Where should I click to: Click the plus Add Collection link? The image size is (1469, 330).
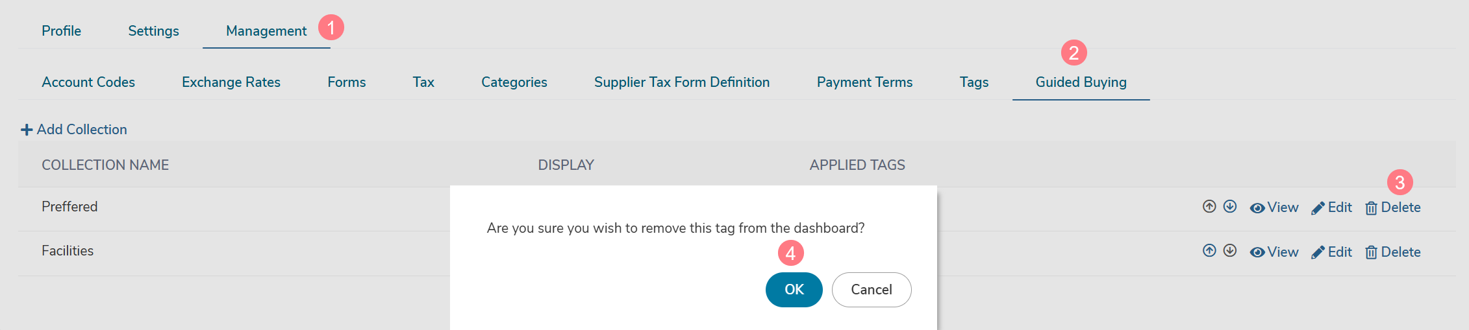point(74,130)
